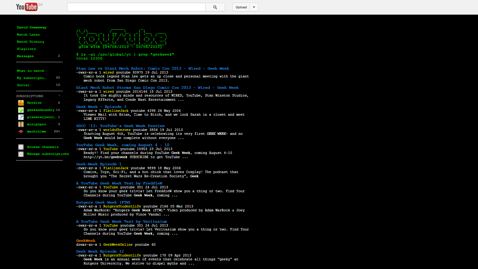Click worldofheroes uploader name

pyautogui.click(x=117, y=130)
